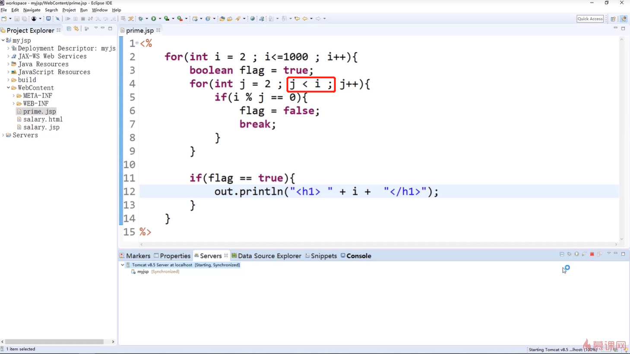Close the prime.jsp editor tab
Image resolution: width=630 pixels, height=354 pixels.
(x=158, y=30)
